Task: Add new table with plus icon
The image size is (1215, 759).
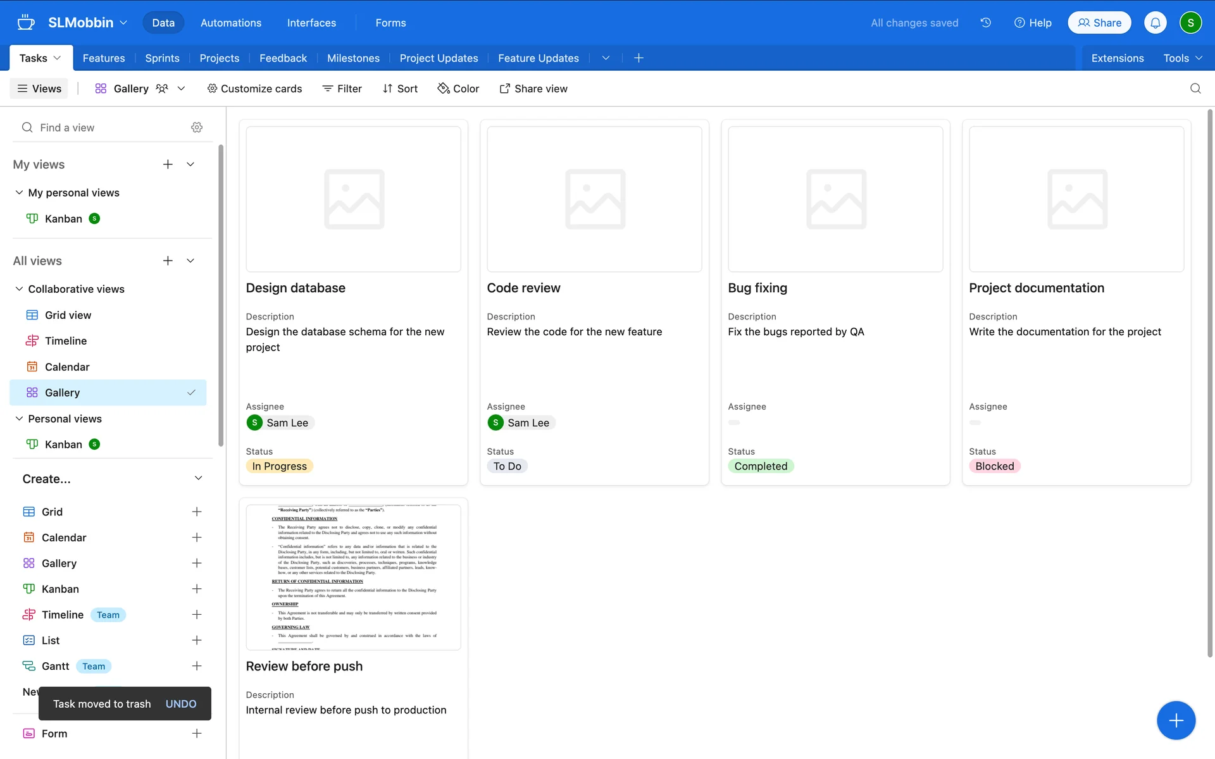Action: 639,58
